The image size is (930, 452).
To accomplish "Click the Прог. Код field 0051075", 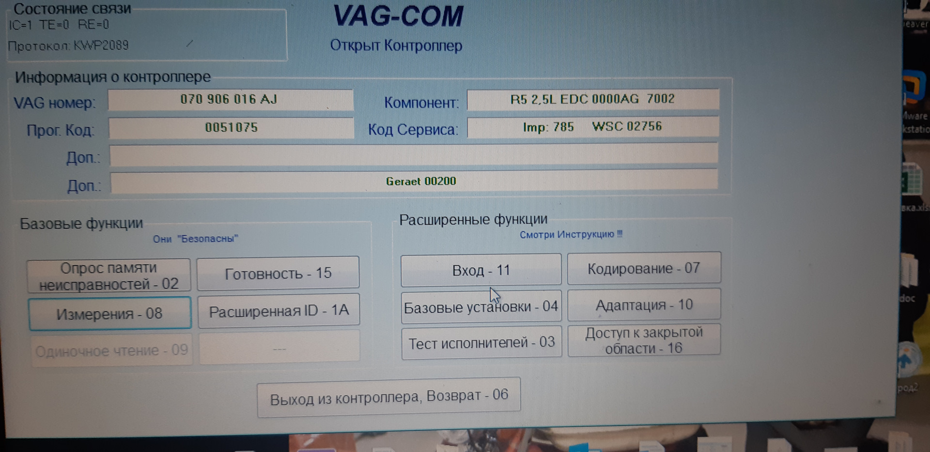I will tap(231, 128).
